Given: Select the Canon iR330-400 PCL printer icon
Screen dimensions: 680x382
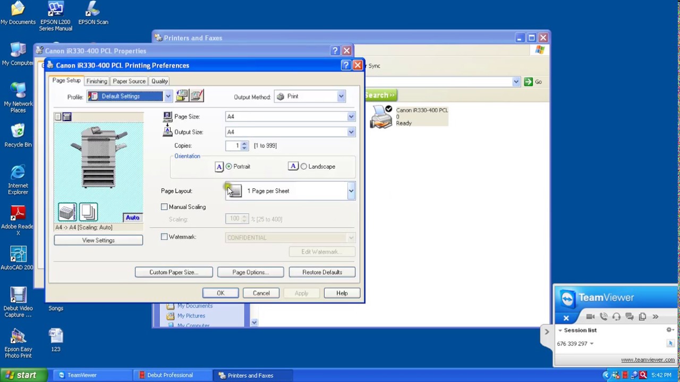Looking at the screenshot, I should pyautogui.click(x=381, y=117).
